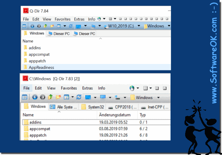The width and height of the screenshot is (222, 155).
Task: Select Dieser PC tab beside the Windows tab
Action: click(x=58, y=34)
